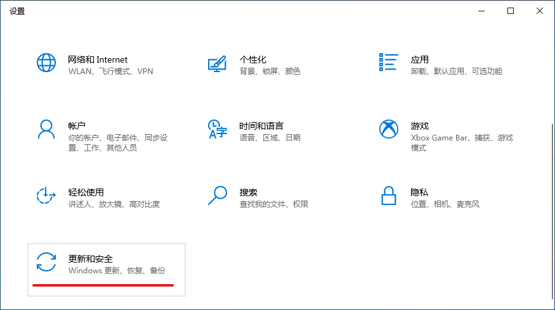Click the padlock icon for 隐私
555x310 pixels.
[x=389, y=195]
